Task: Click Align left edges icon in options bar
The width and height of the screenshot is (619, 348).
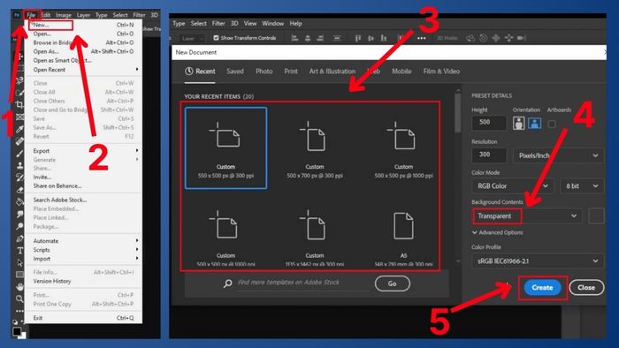Action: click(294, 38)
